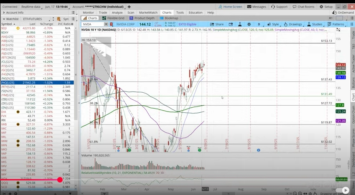Open the NVDA symbol dropdown arrow
Screen dimensions: 355x195
(x=106, y=24)
